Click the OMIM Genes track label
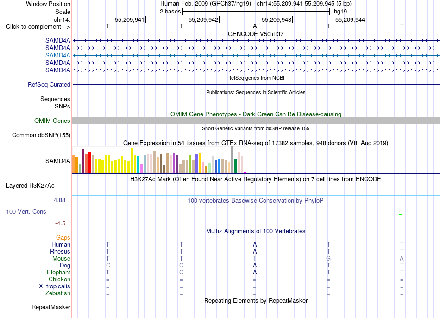The width and height of the screenshot is (440, 318). [52, 121]
